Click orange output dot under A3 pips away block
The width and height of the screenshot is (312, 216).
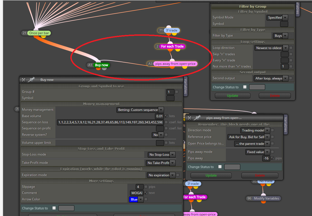click(172, 67)
